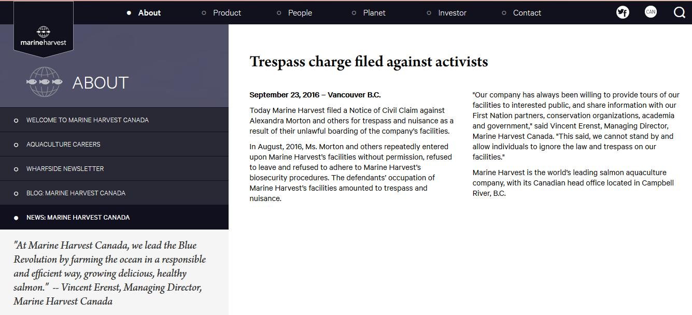This screenshot has width=692, height=315.
Task: Open the Planet navigation item
Action: tap(374, 13)
